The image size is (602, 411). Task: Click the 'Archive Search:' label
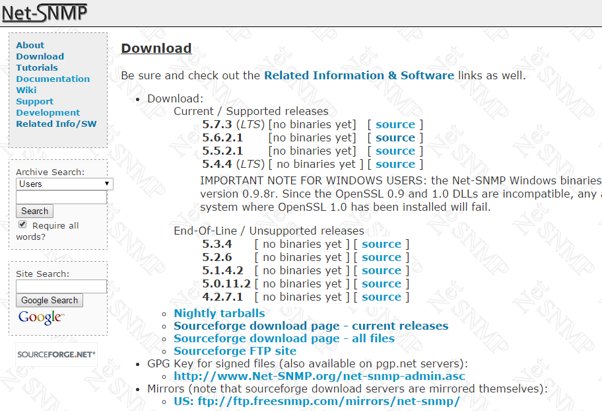point(50,172)
